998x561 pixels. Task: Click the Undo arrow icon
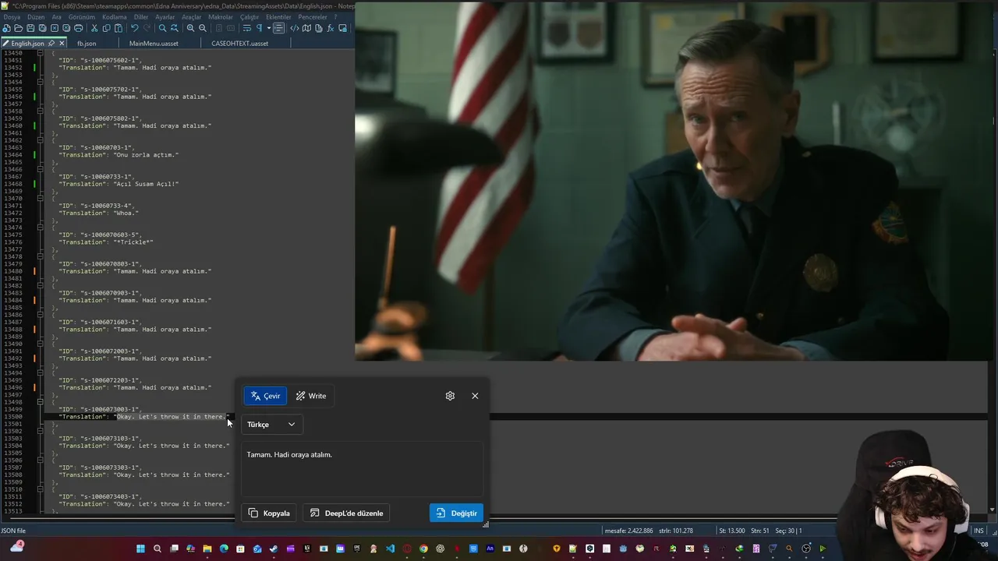(135, 28)
